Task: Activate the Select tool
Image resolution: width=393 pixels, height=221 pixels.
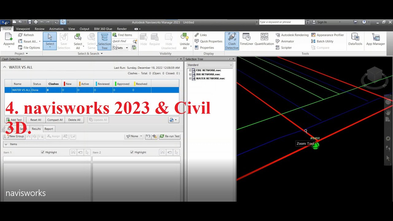Action: [50, 41]
